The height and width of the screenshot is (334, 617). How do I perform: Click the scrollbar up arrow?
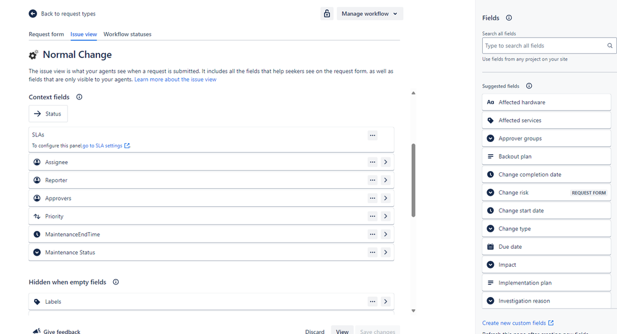pyautogui.click(x=413, y=93)
